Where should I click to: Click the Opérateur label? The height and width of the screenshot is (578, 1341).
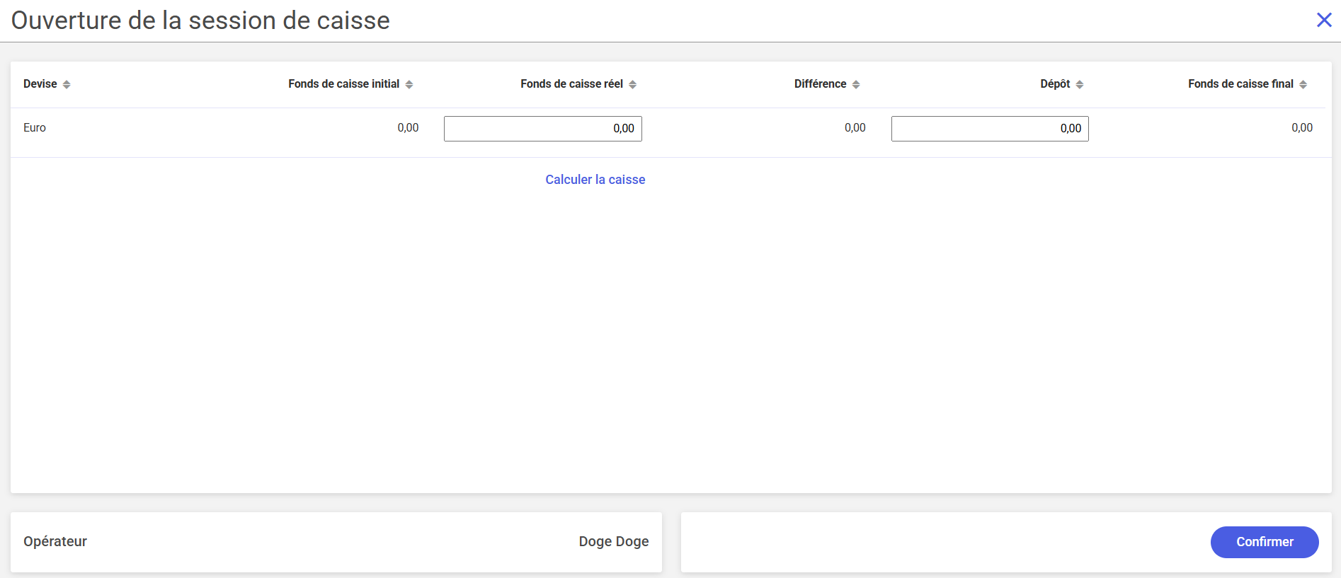tap(55, 541)
